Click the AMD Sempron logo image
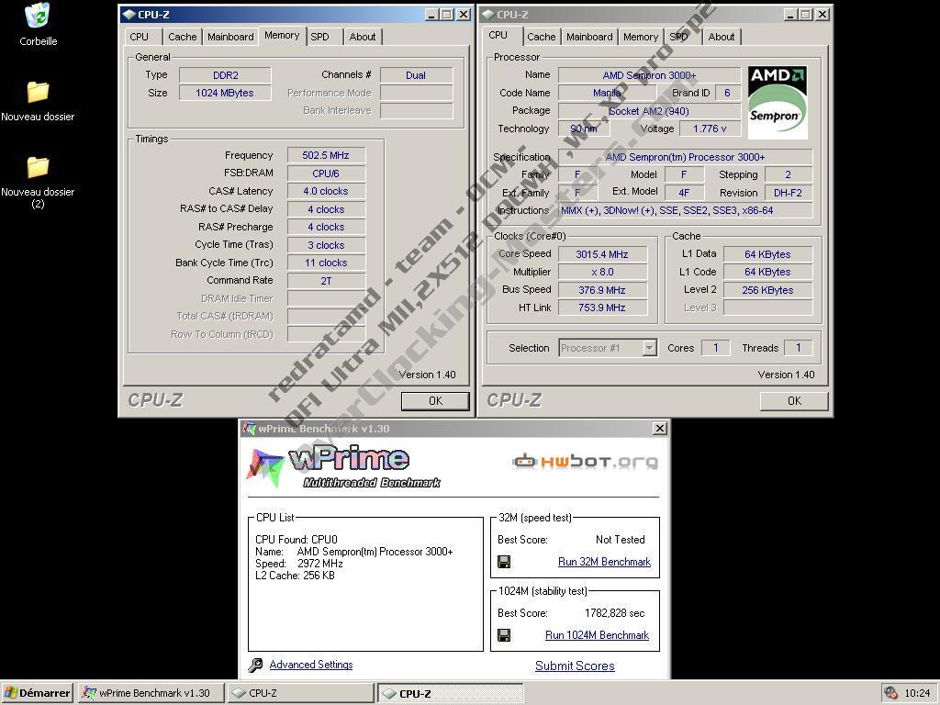This screenshot has width=940, height=705. point(778,103)
